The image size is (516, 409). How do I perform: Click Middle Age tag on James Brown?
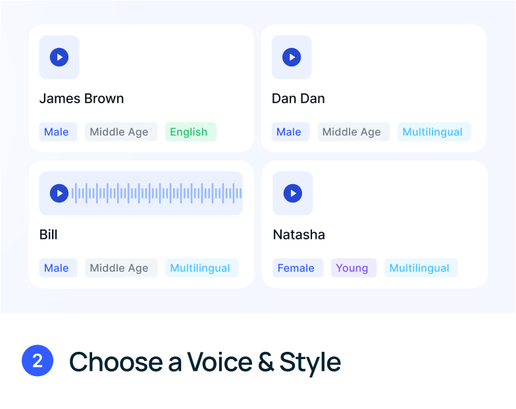[119, 132]
